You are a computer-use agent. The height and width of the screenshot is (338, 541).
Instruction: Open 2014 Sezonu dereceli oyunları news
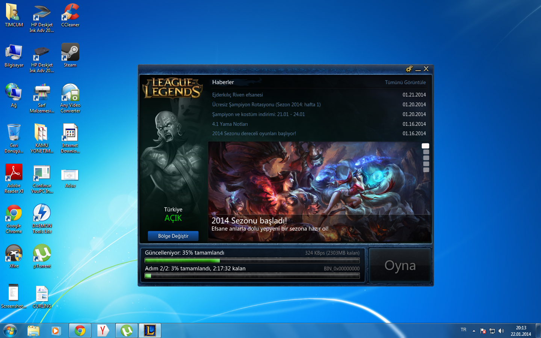(x=254, y=133)
